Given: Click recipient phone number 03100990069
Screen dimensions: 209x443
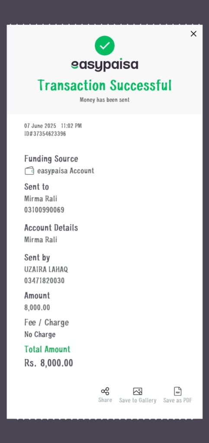Looking at the screenshot, I should tap(44, 210).
